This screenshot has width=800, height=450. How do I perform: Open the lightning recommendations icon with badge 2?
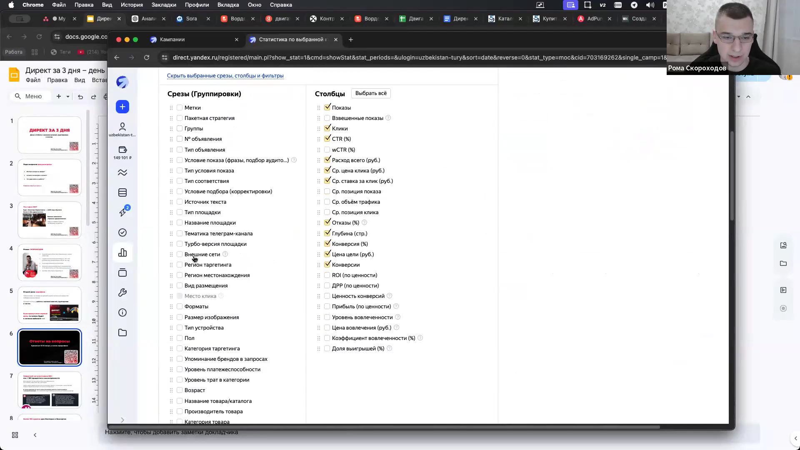(x=123, y=212)
